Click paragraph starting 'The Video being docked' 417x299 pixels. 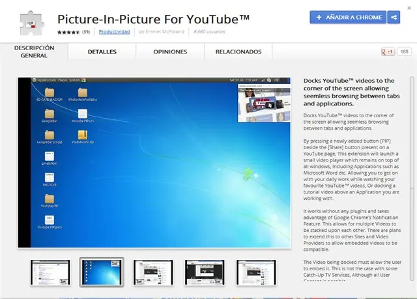(352, 271)
